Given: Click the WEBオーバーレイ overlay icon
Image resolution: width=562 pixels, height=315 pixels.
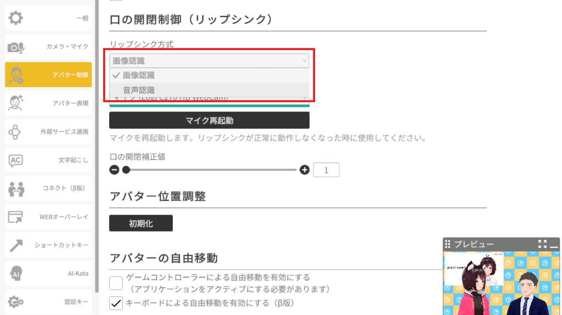Looking at the screenshot, I should [x=16, y=217].
